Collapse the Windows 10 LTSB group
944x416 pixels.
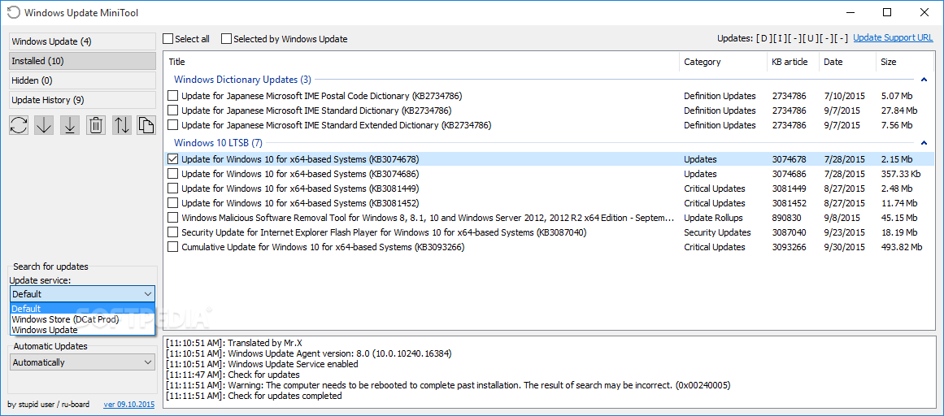click(x=924, y=143)
